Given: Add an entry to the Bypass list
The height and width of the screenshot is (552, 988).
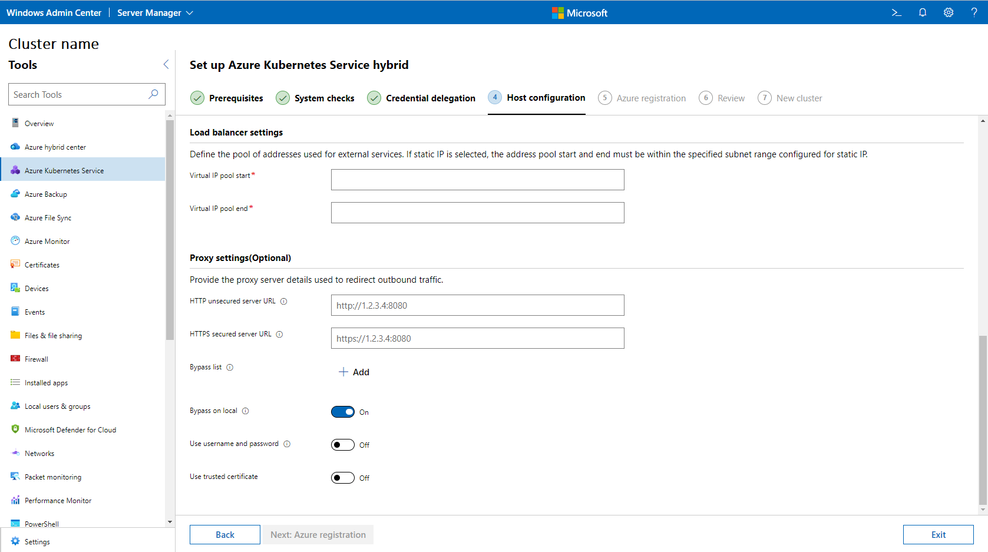Looking at the screenshot, I should pos(354,372).
